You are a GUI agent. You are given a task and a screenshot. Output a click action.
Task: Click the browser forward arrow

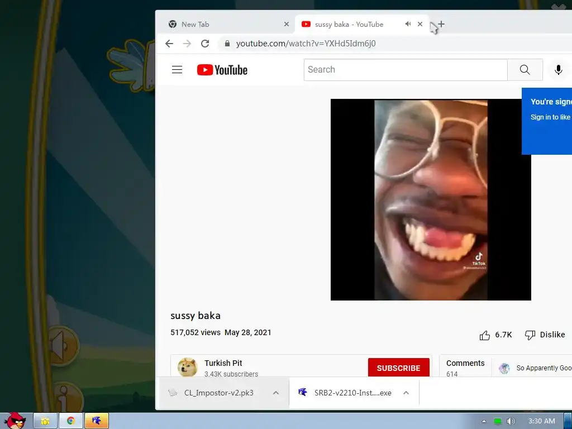(187, 44)
